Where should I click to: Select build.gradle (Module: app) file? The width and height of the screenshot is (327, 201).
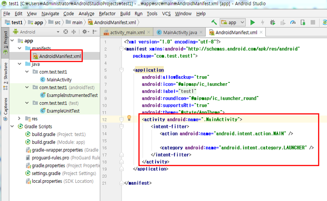[x=58, y=142]
